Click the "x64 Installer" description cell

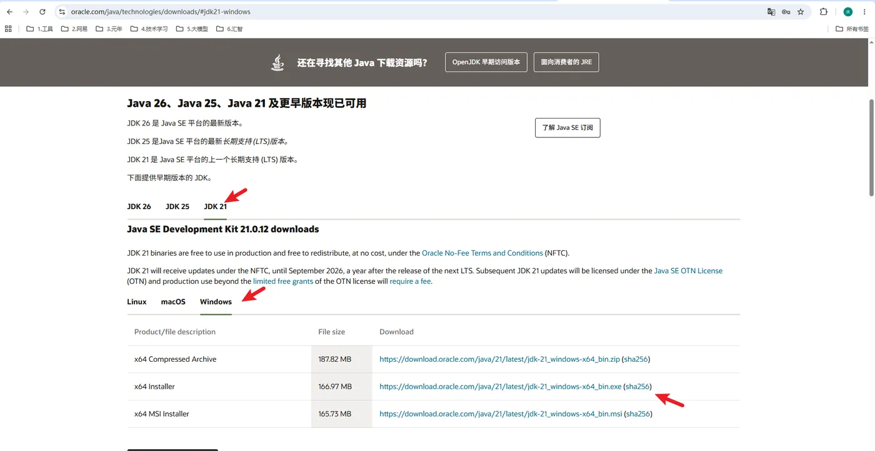(219, 387)
